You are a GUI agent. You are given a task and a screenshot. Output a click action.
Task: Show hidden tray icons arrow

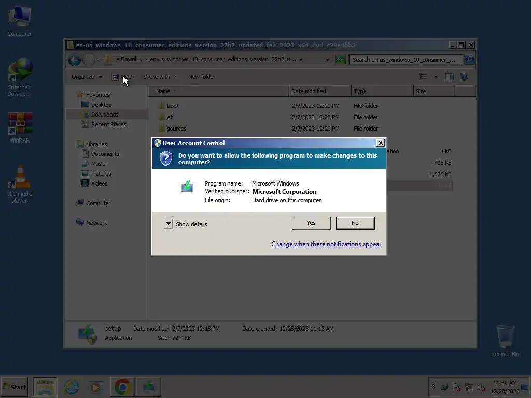pyautogui.click(x=433, y=387)
